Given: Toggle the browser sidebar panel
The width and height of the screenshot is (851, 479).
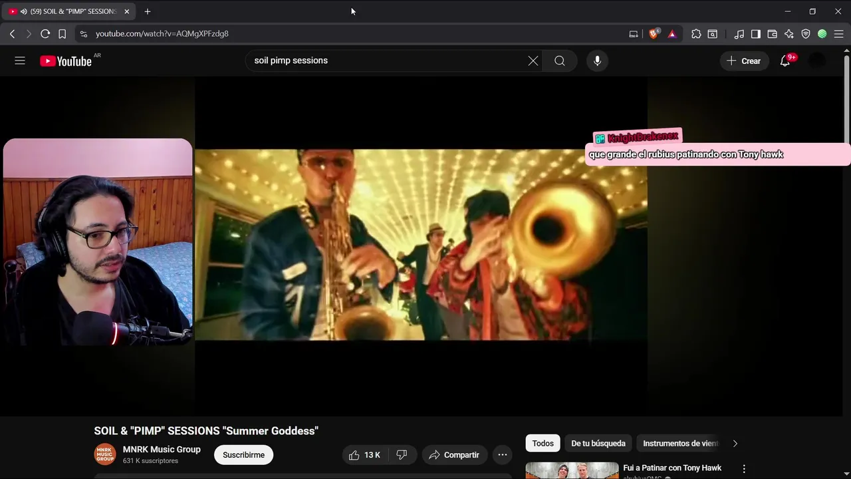Looking at the screenshot, I should (x=756, y=34).
